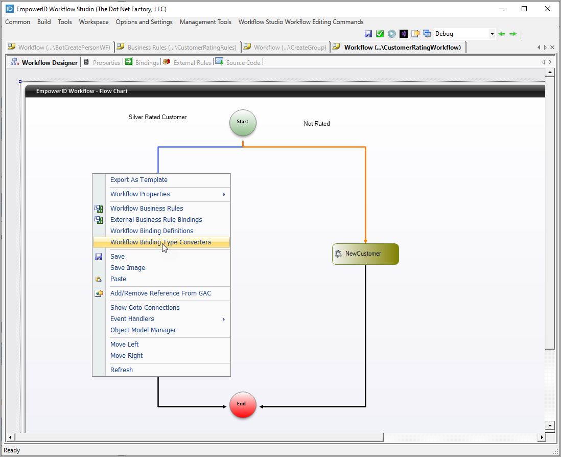Screen dimensions: 561x457
Task: Open the Debug configuration dropdown
Action: [493, 34]
